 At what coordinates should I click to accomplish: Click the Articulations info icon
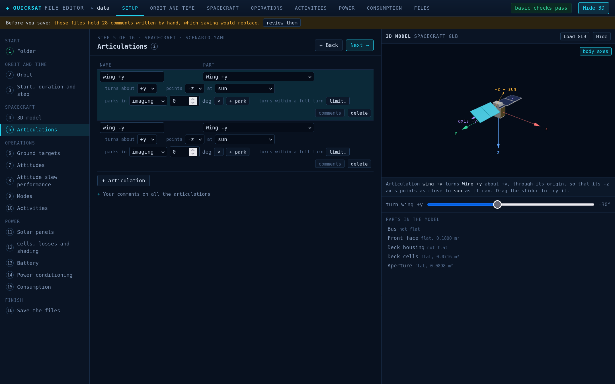pos(154,46)
